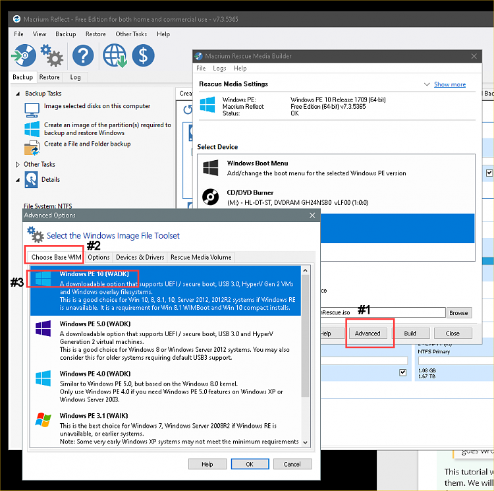Toggle the checkbox above the 1.08 GB partition

click(x=402, y=372)
